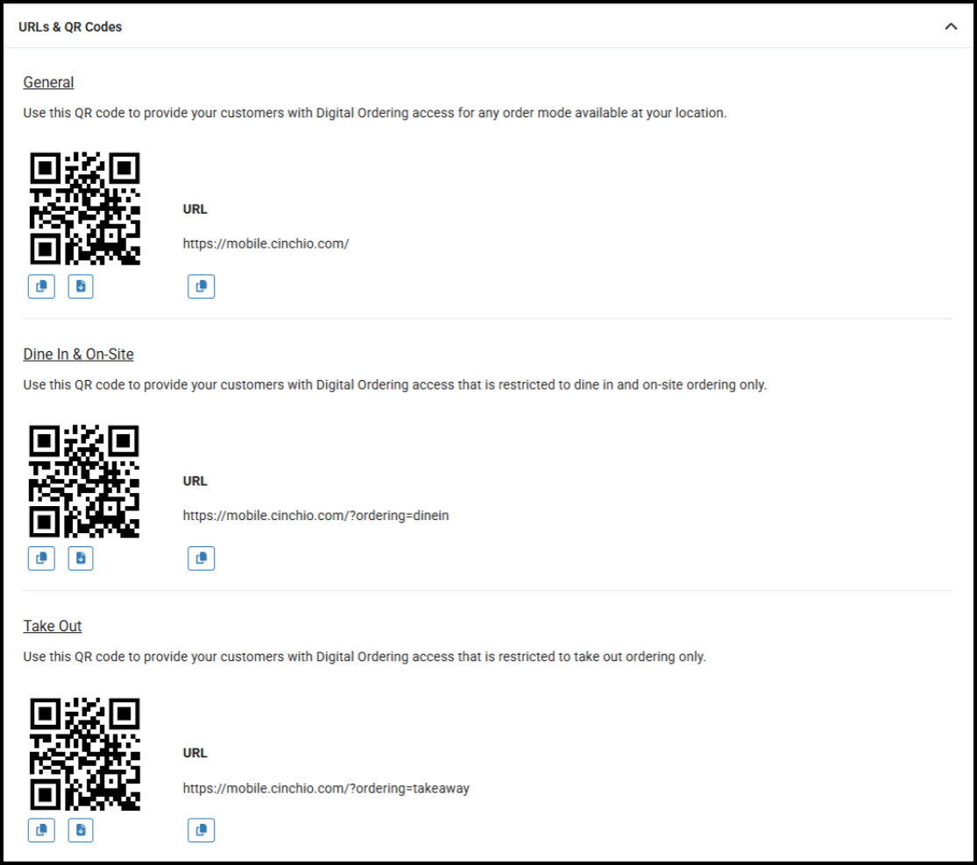Download the Take Out QR code file
This screenshot has height=865, width=977.
[81, 830]
